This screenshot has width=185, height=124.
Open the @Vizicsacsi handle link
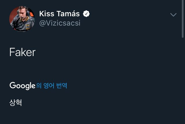tap(60, 23)
